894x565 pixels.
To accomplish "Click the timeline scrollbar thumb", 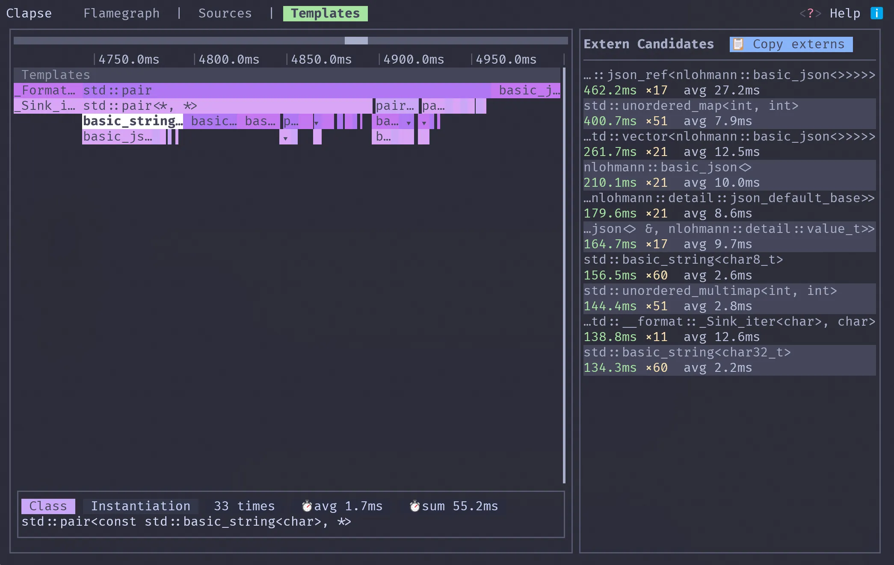I will pyautogui.click(x=356, y=41).
